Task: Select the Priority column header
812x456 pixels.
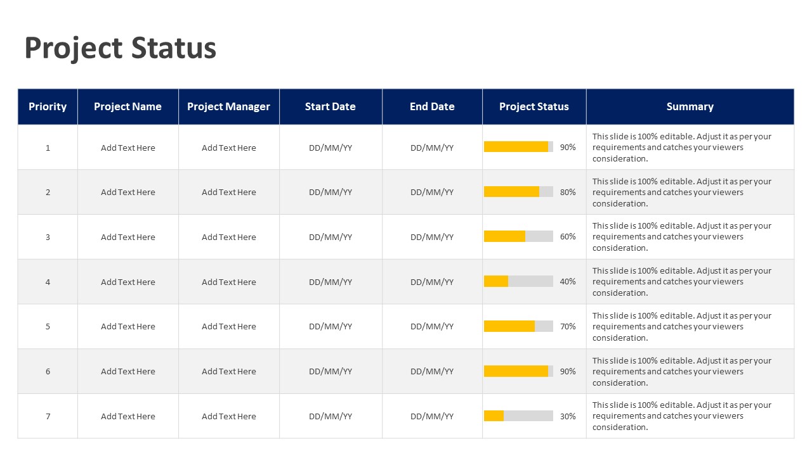Action: [x=48, y=106]
